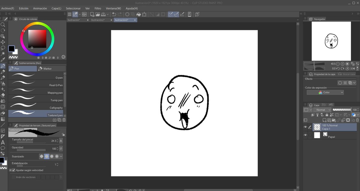Screen dimensions: 360x191
Task: Select the Zoom (magnifier) tool
Action: pos(3,25)
